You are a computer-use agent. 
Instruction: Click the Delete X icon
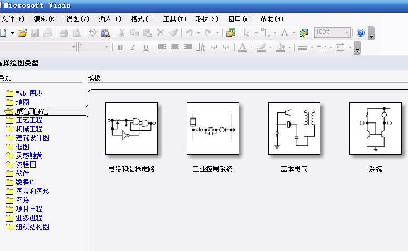click(161, 33)
